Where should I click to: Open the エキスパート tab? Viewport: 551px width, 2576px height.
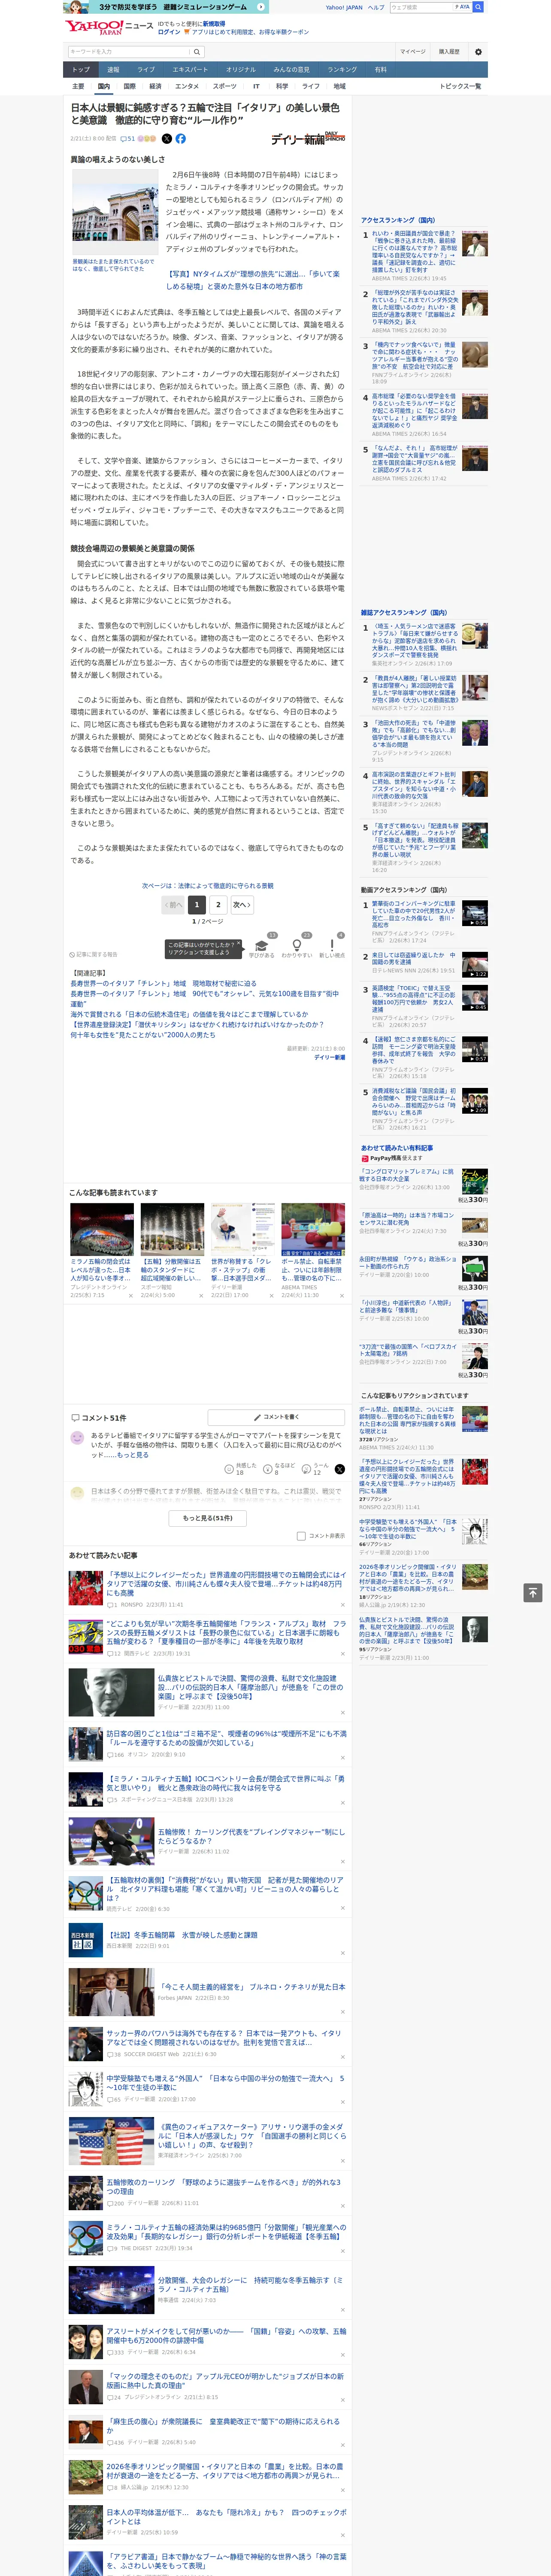[190, 70]
